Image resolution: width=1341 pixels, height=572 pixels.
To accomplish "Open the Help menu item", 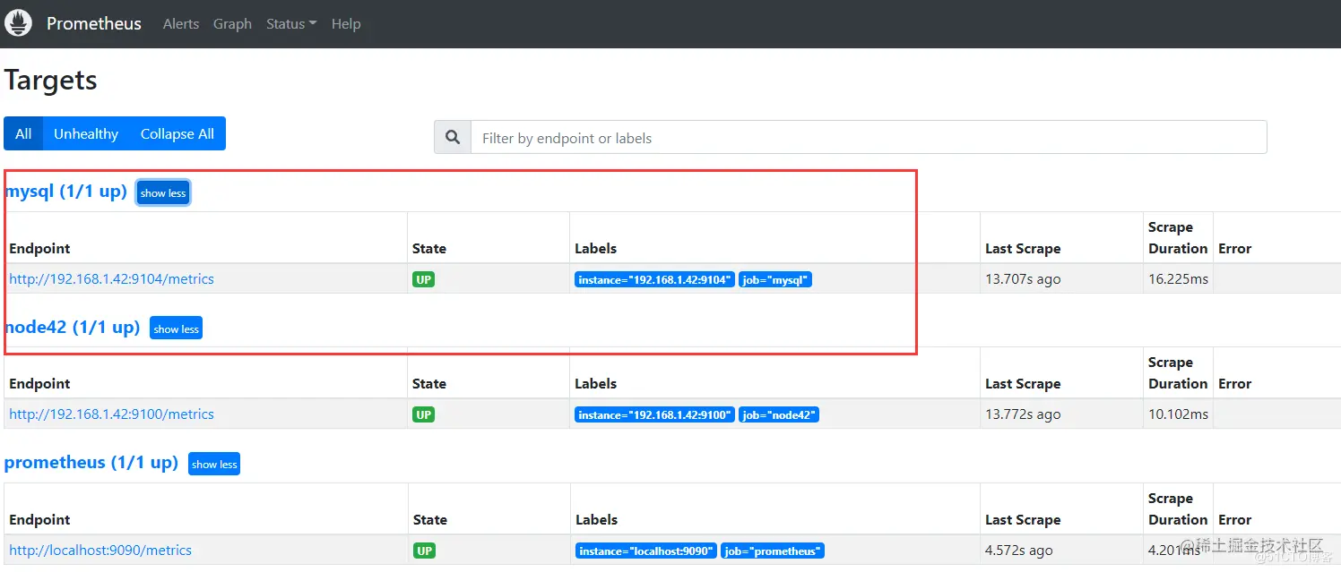I will coord(346,24).
